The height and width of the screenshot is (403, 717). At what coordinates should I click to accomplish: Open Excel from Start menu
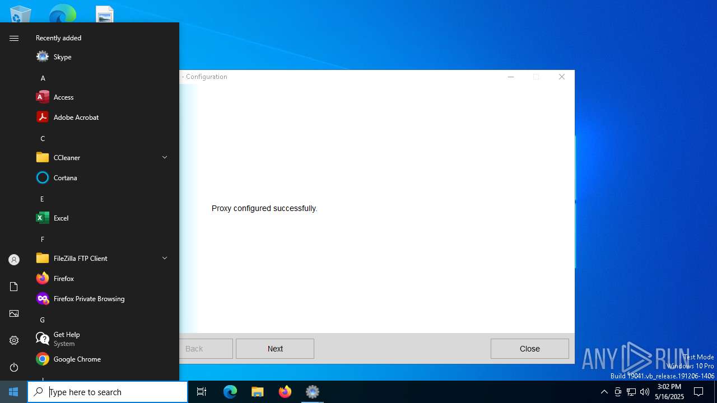click(103, 218)
